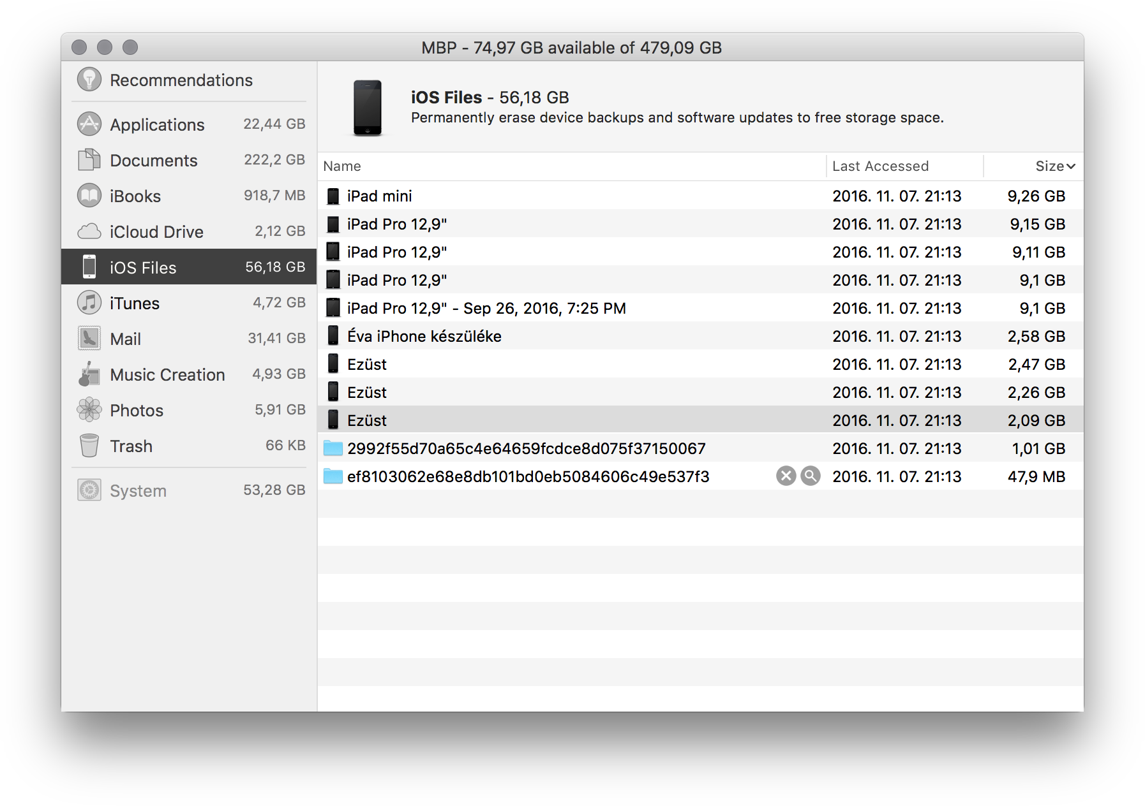Open Recommendations in sidebar
1145x806 pixels.
(x=181, y=80)
